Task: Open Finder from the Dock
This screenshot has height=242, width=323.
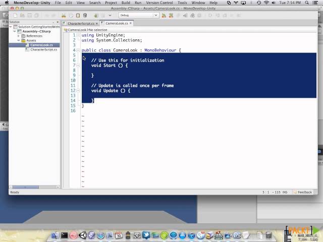Action: pos(55,235)
